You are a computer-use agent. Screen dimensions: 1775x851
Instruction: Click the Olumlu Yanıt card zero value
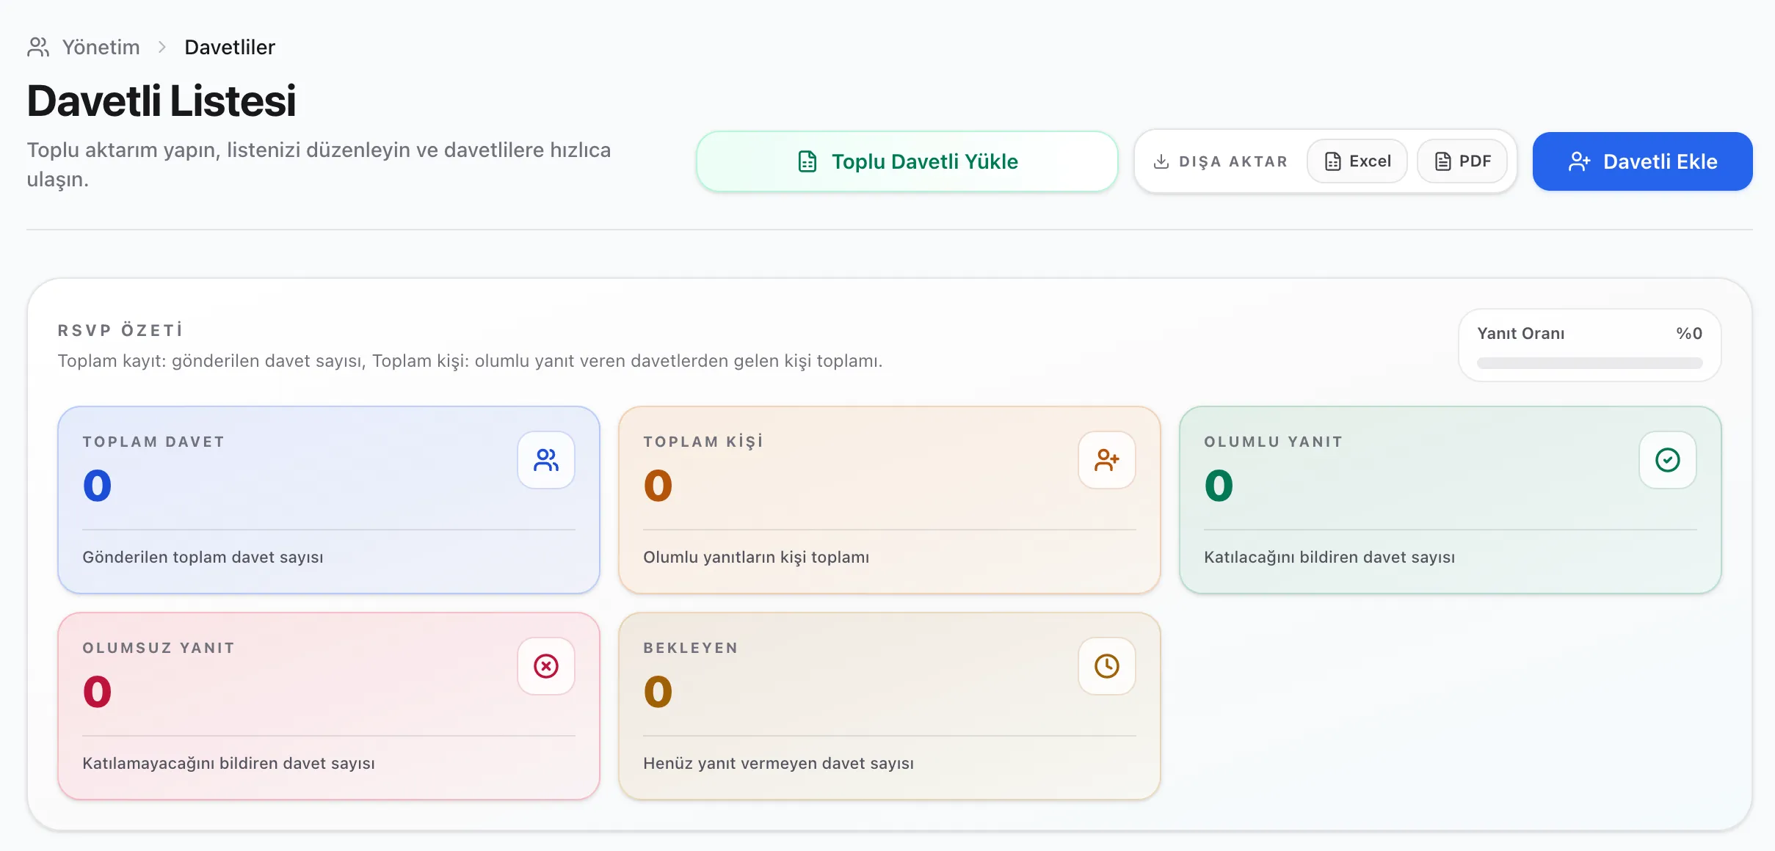tap(1219, 486)
